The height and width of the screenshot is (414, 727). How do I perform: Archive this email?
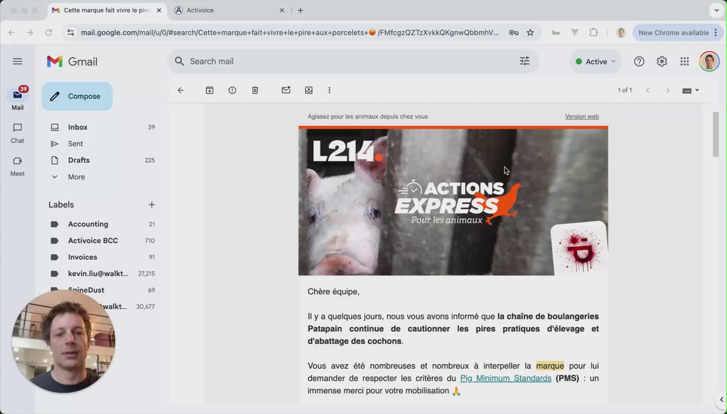210,90
